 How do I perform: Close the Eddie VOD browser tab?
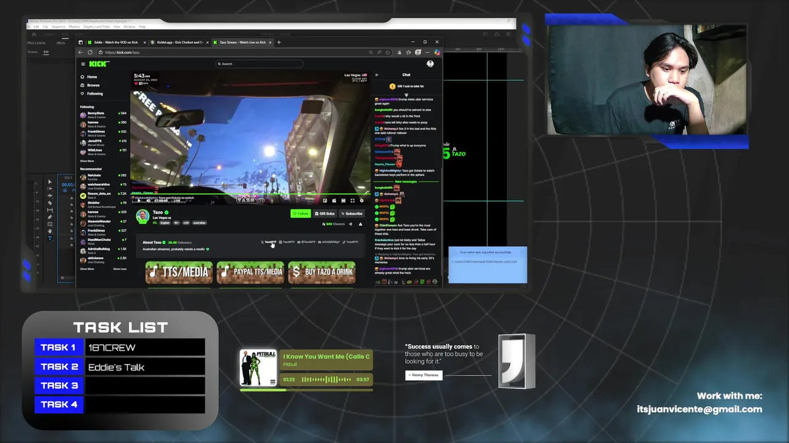pos(145,42)
